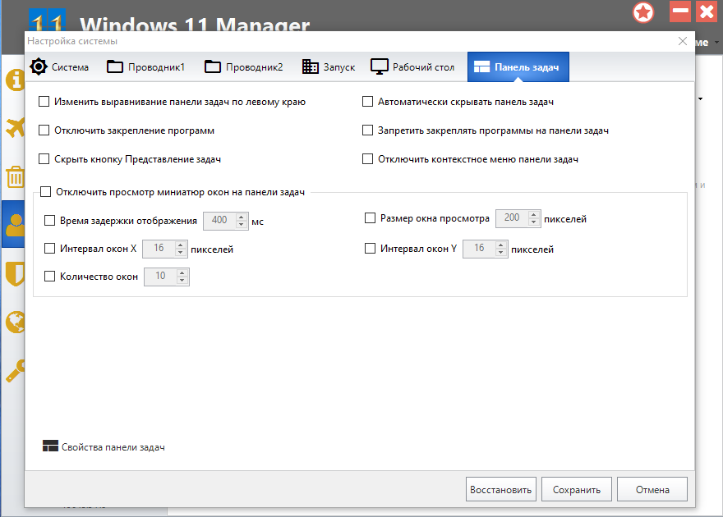
Task: Toggle Размер окна просмотра checkbox
Action: (x=370, y=217)
